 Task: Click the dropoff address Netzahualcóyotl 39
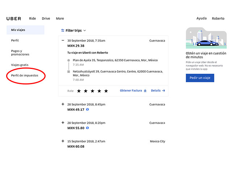coord(118,73)
